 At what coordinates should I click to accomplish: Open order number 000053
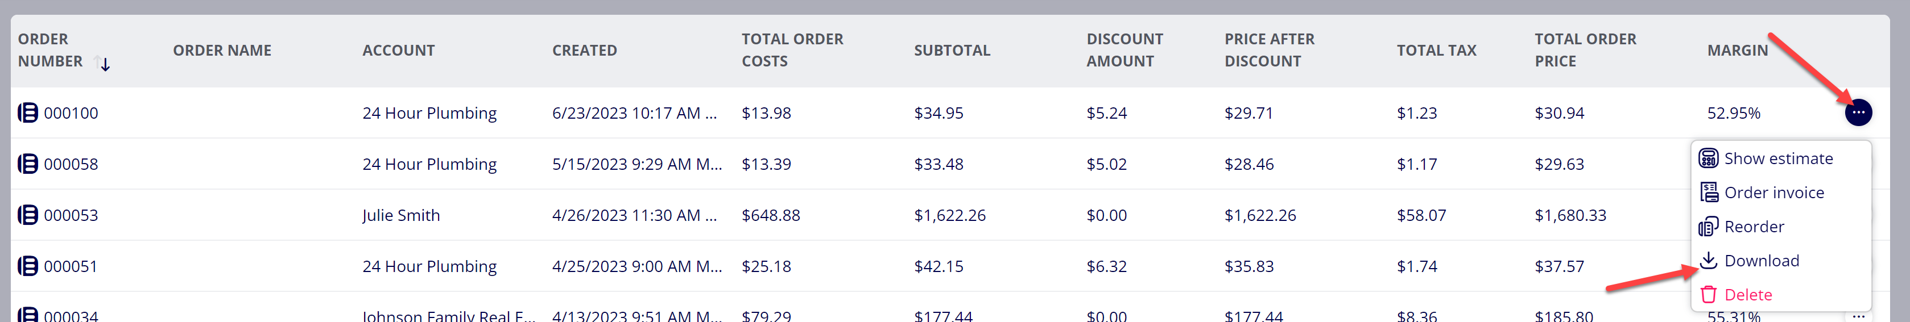[71, 215]
